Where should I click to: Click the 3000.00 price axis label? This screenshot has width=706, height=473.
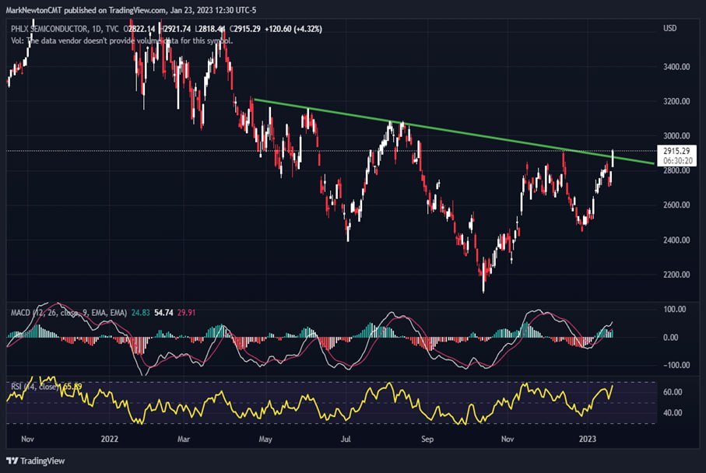(x=676, y=135)
